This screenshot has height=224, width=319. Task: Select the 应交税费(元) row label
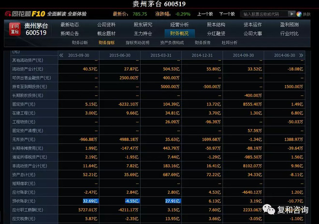click(24, 219)
